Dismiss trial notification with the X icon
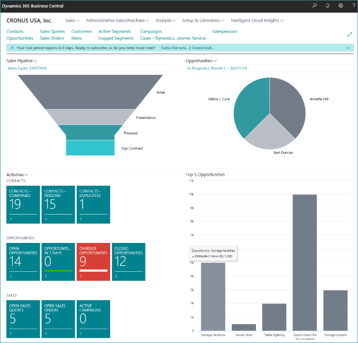The height and width of the screenshot is (343, 358). click(x=12, y=48)
